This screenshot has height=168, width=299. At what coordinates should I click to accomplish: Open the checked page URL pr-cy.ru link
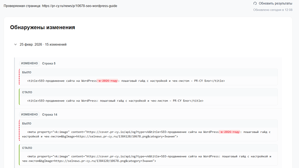coord(80,6)
